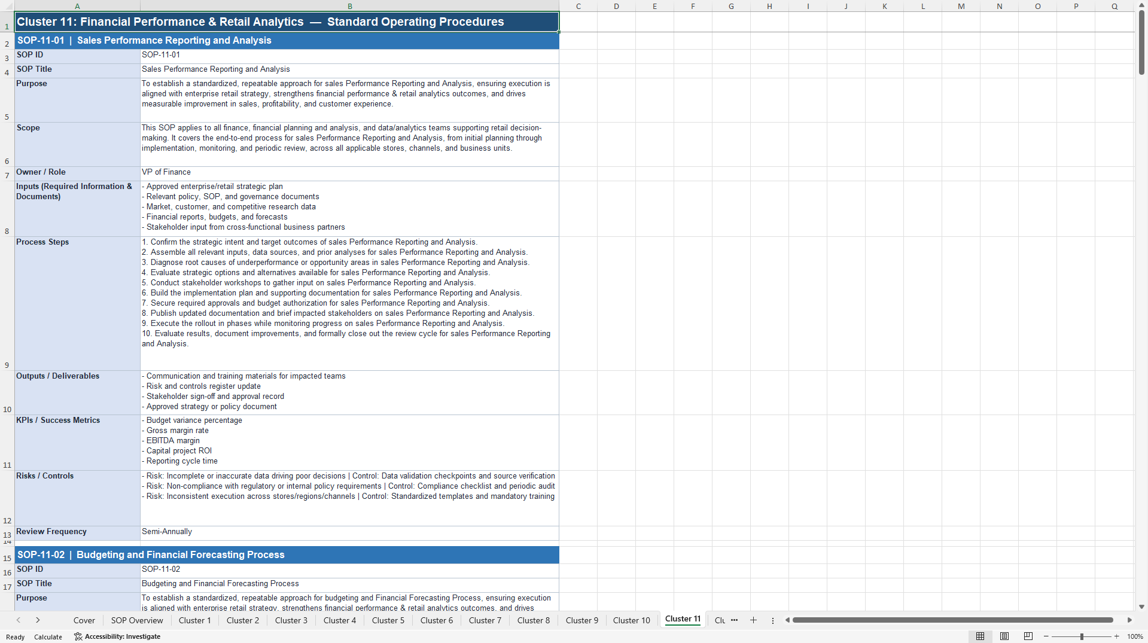Select column B header
Image resolution: width=1148 pixels, height=643 pixels.
[349, 6]
